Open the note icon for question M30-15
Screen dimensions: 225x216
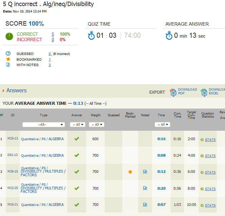tap(145, 172)
